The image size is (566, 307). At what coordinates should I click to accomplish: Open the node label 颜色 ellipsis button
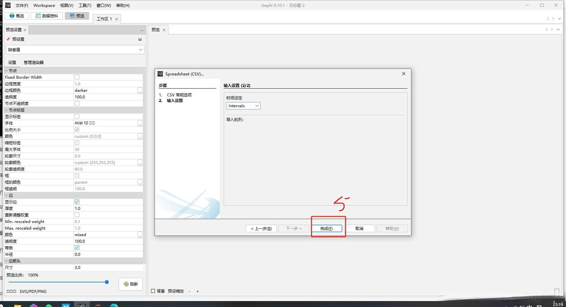140,136
